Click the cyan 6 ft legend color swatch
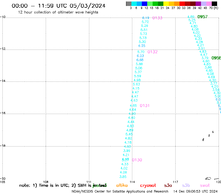Image resolution: width=221 pixels, height=194 pixels. tap(134, 4)
